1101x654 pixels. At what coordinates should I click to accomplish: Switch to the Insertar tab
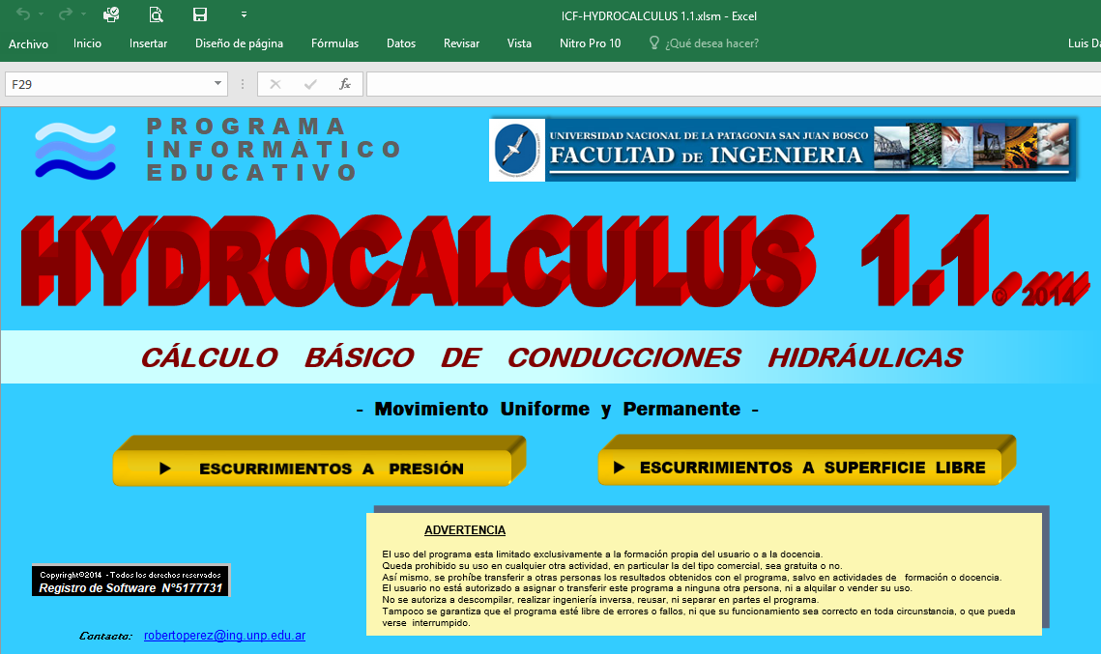(148, 43)
